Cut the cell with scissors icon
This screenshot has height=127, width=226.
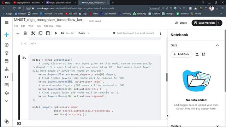pyautogui.click(x=33, y=33)
